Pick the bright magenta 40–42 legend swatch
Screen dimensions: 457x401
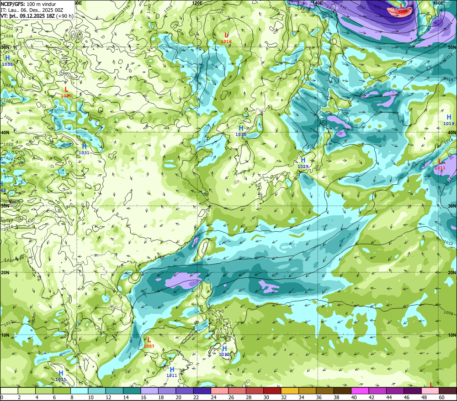360,391
